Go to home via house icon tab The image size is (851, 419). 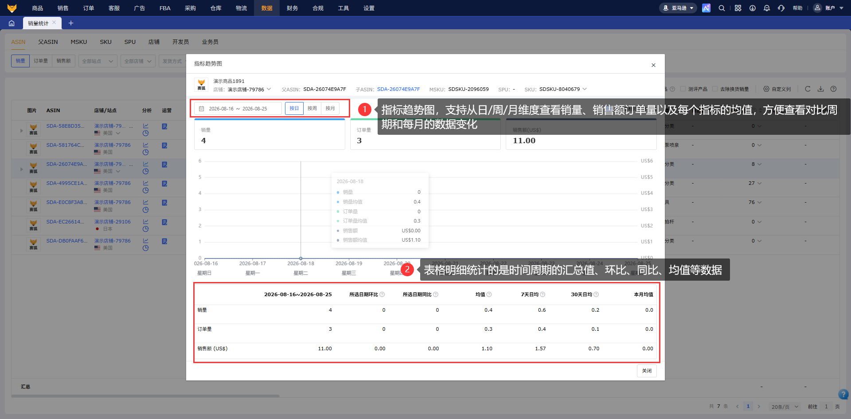(12, 23)
